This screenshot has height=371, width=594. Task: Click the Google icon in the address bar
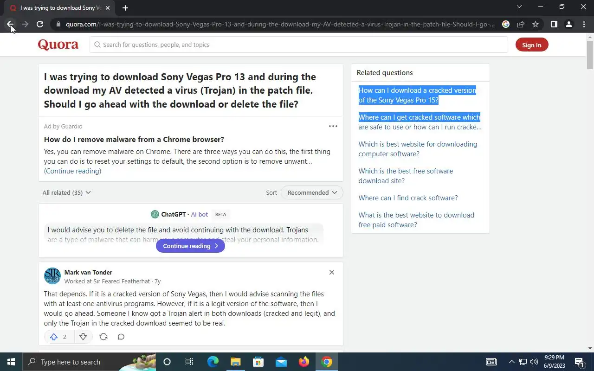pyautogui.click(x=506, y=24)
